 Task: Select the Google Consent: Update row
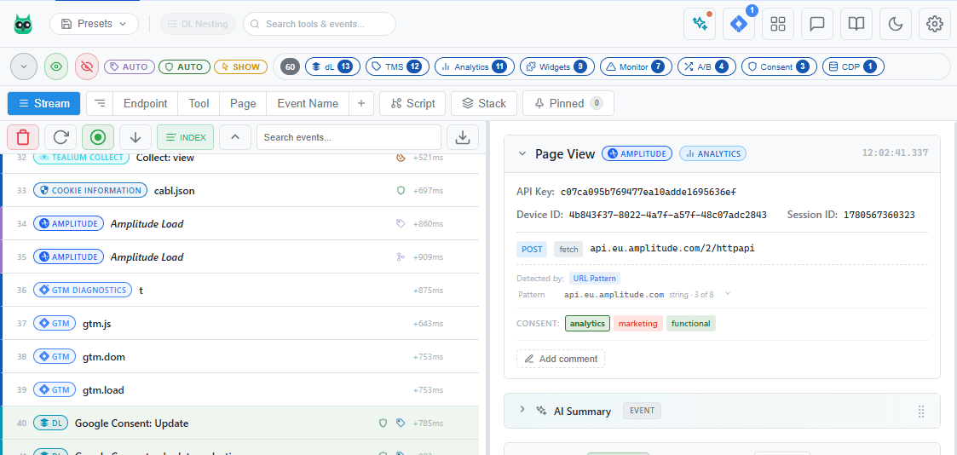coord(239,423)
